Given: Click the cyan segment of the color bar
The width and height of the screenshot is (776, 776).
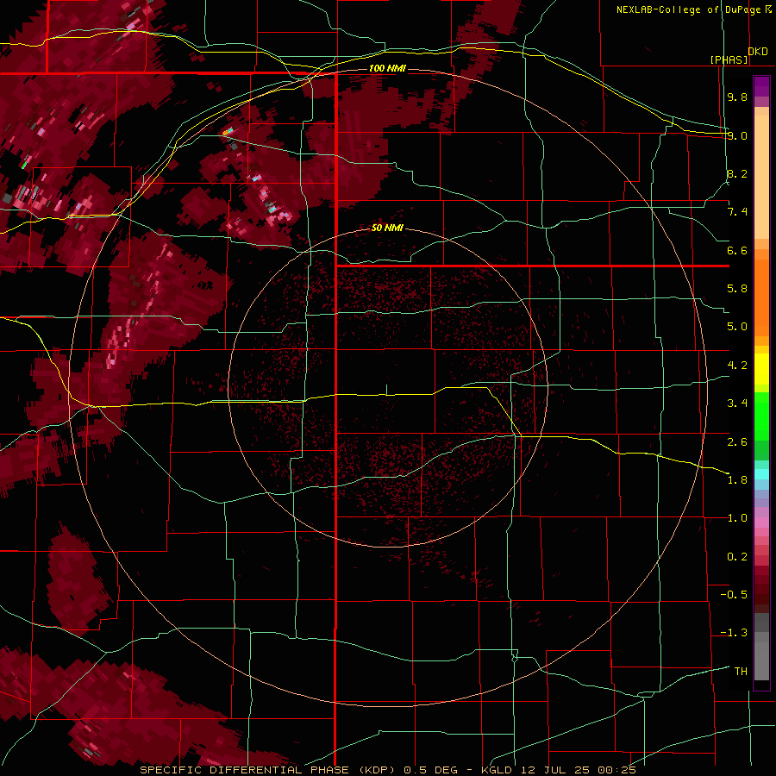Looking at the screenshot, I should [x=761, y=474].
